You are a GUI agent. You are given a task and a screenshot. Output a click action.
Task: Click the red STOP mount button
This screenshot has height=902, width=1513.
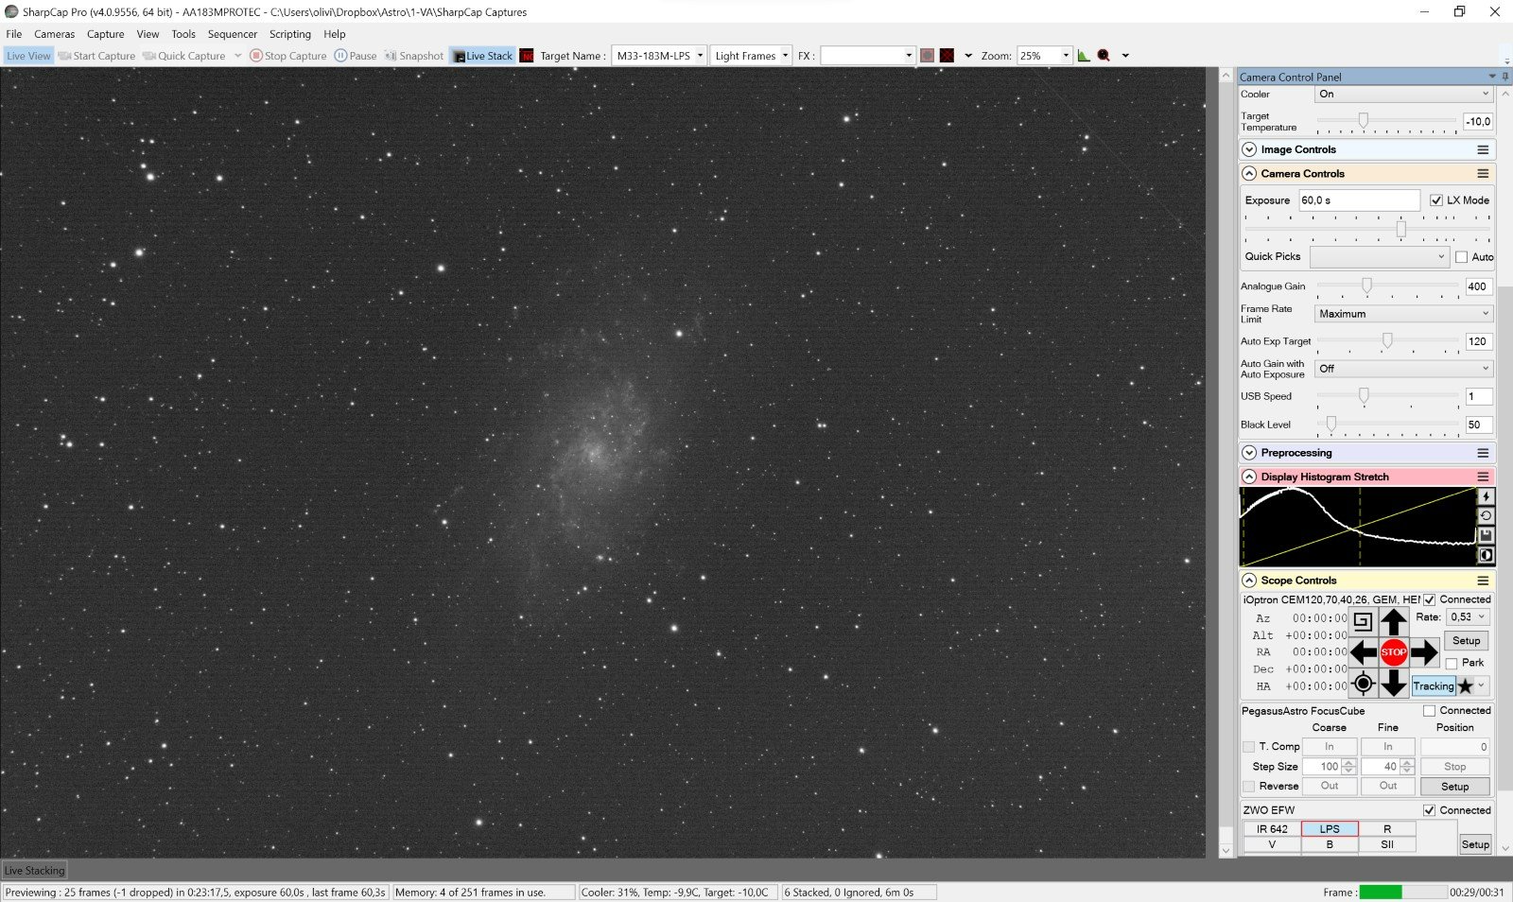1393,652
